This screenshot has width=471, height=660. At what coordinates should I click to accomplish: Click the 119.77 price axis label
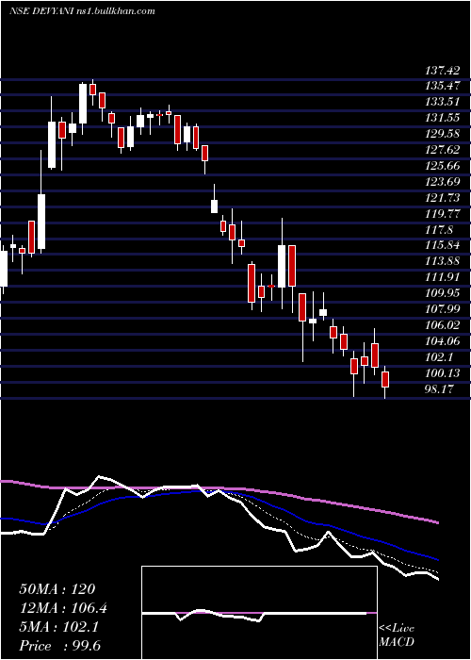(442, 214)
